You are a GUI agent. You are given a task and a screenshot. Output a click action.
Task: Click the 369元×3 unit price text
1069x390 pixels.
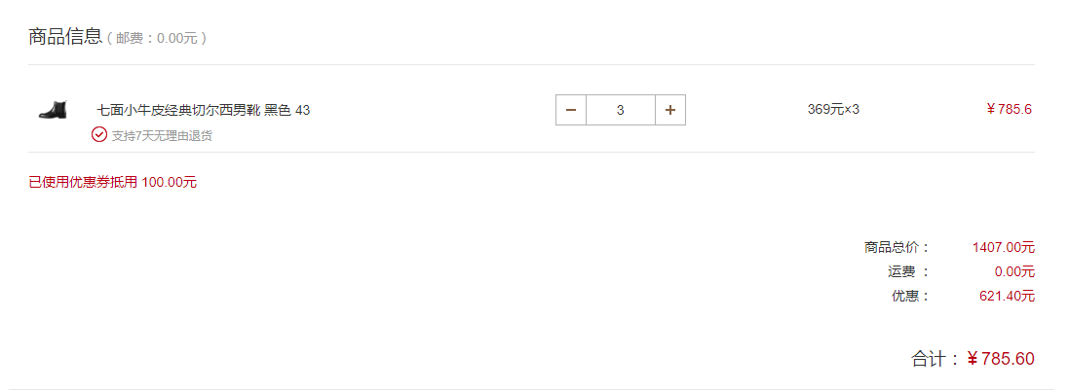coord(833,109)
